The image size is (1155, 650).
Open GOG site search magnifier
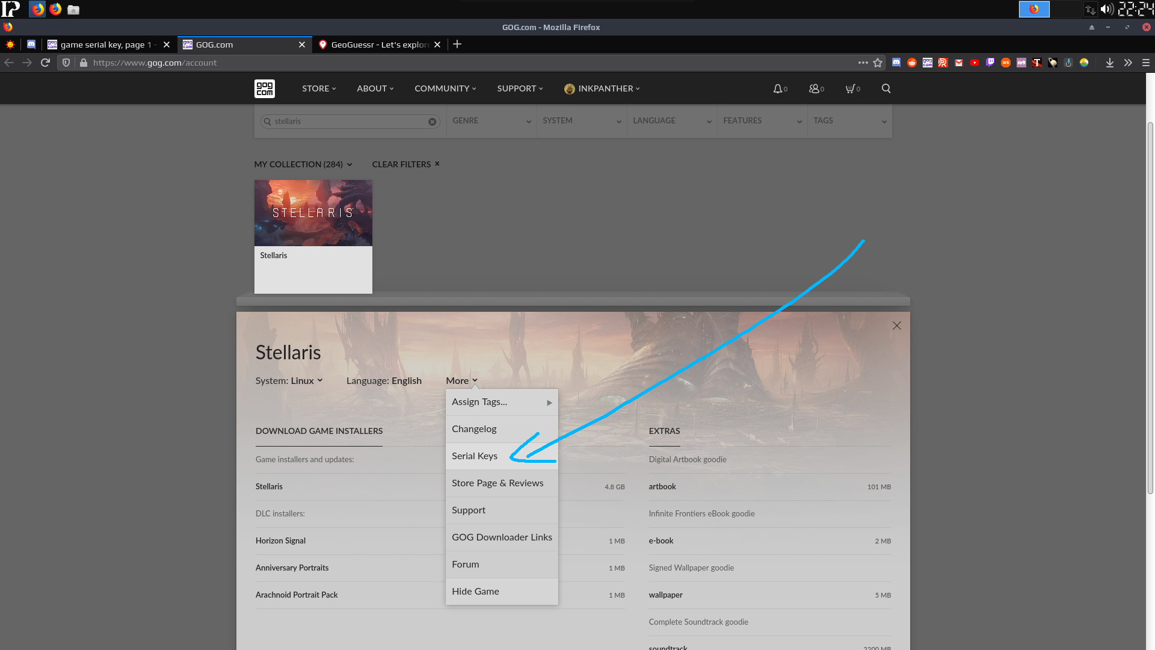coord(886,88)
